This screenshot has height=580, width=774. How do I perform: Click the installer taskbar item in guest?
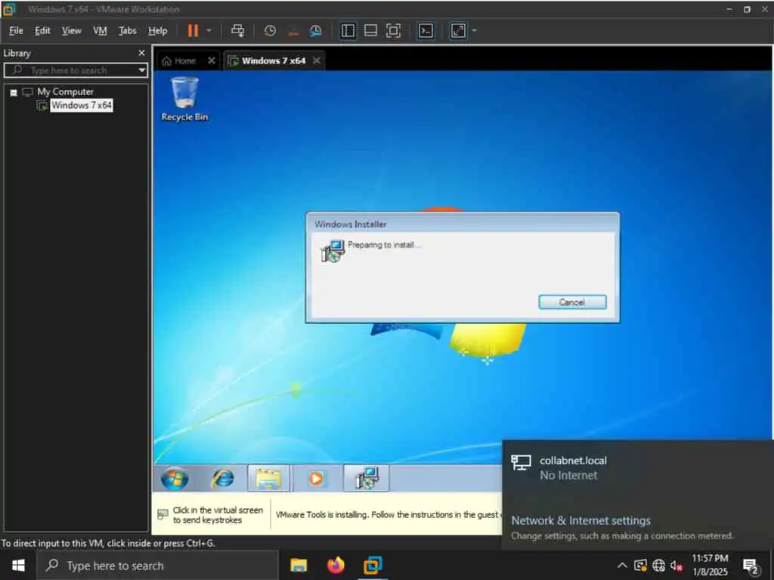367,478
